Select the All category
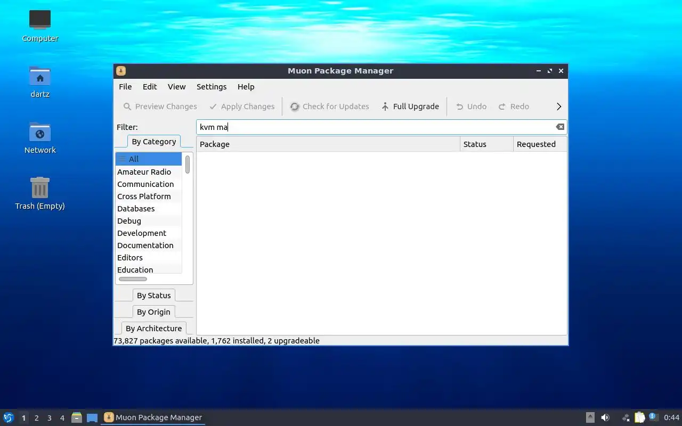682x426 pixels. tap(149, 159)
